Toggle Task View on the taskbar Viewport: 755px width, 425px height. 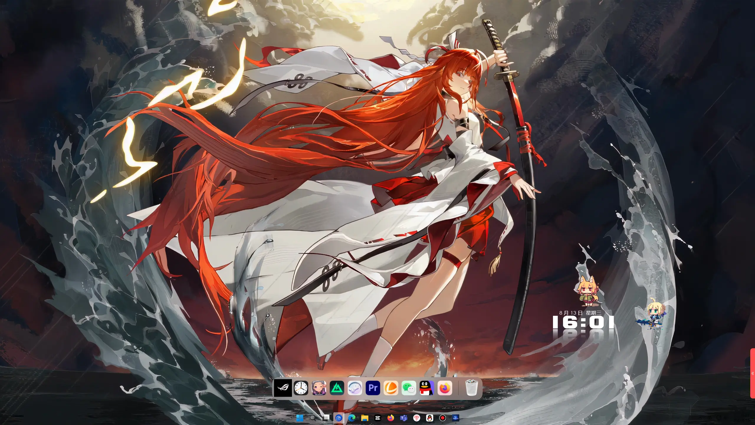coord(326,418)
